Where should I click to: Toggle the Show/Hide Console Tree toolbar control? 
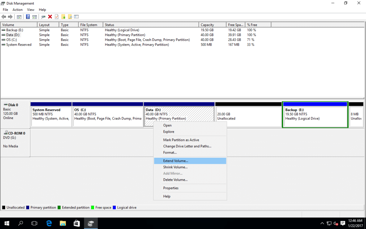(19, 16)
